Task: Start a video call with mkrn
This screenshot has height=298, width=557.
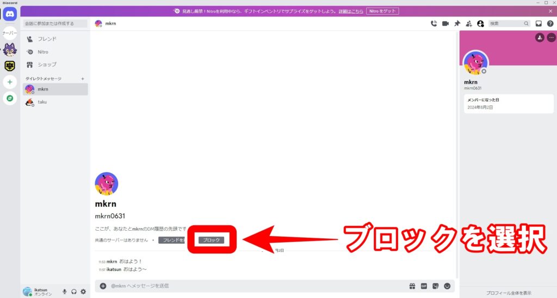Action: point(445,23)
